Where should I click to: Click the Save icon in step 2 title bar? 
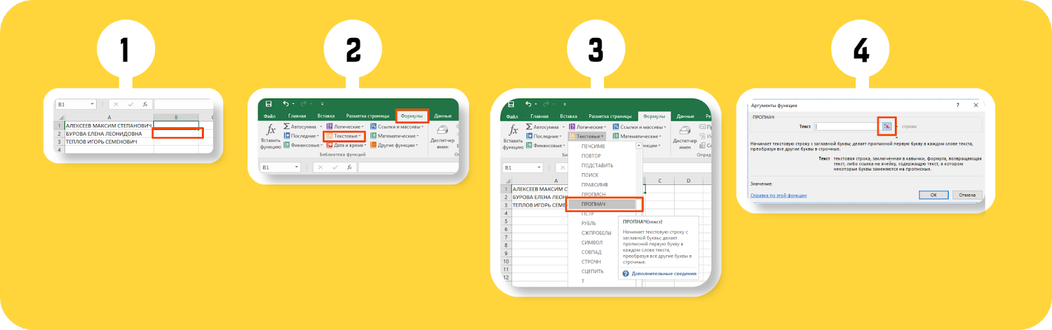coord(269,104)
